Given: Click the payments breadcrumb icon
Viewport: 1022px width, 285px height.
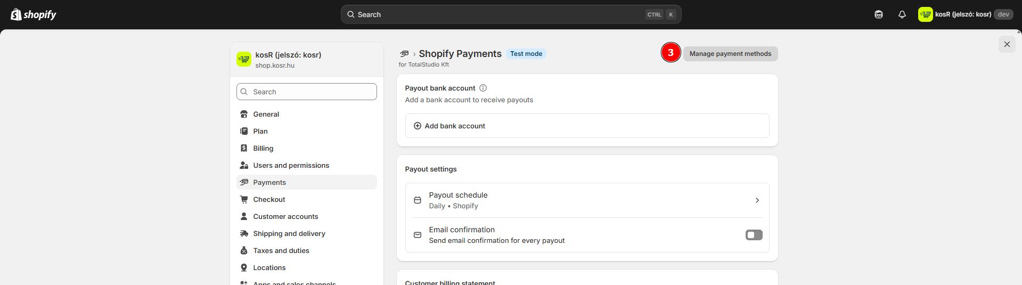Looking at the screenshot, I should click(404, 54).
